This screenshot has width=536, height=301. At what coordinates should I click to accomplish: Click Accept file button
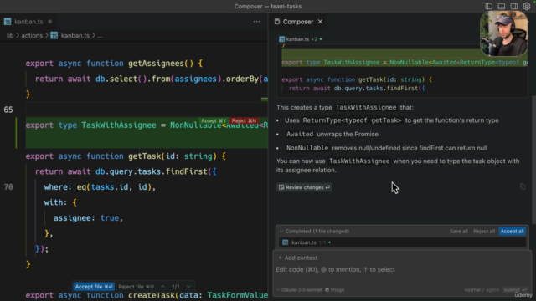click(93, 287)
